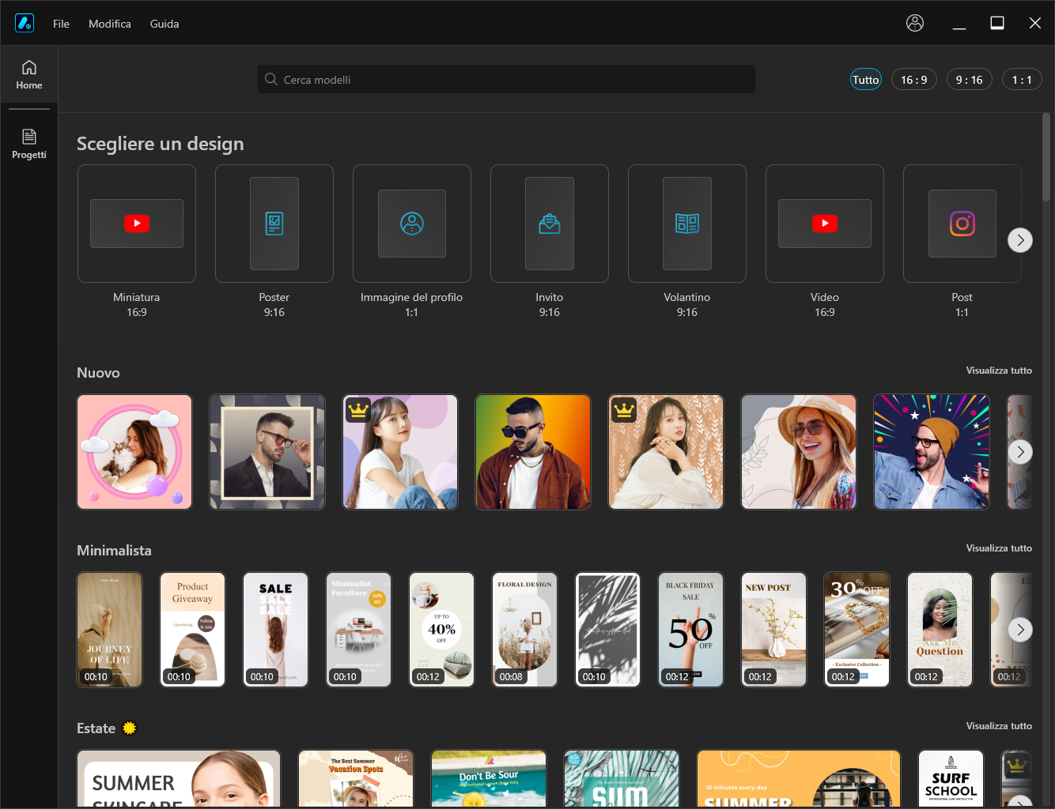The image size is (1055, 809).
Task: Filter templates by 1:1 ratio
Action: pos(1022,79)
